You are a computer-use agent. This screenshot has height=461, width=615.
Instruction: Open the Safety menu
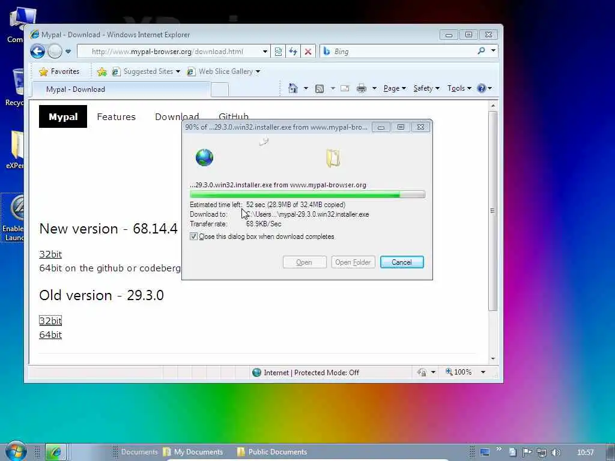[x=426, y=88]
